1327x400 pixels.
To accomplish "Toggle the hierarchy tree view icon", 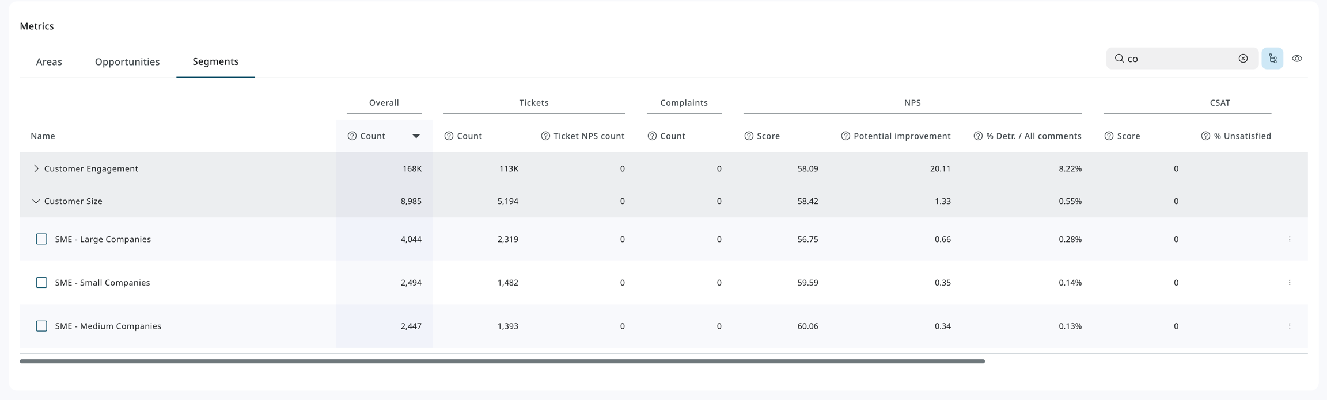I will (1272, 59).
